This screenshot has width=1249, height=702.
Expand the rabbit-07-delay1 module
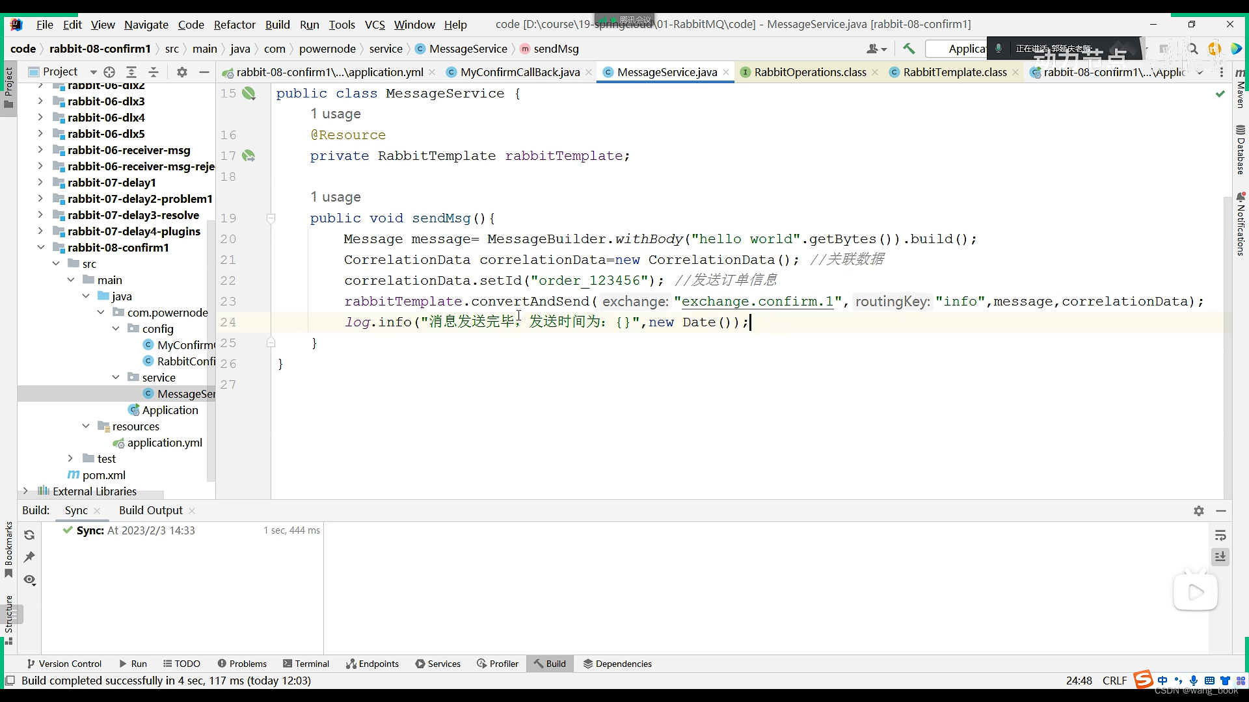point(40,183)
